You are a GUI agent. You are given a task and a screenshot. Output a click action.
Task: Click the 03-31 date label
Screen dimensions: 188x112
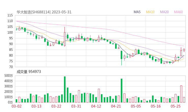76,106
